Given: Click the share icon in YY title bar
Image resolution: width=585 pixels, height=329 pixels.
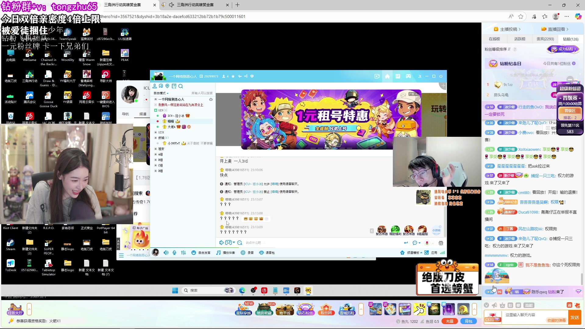Looking at the screenshot, I should [246, 76].
